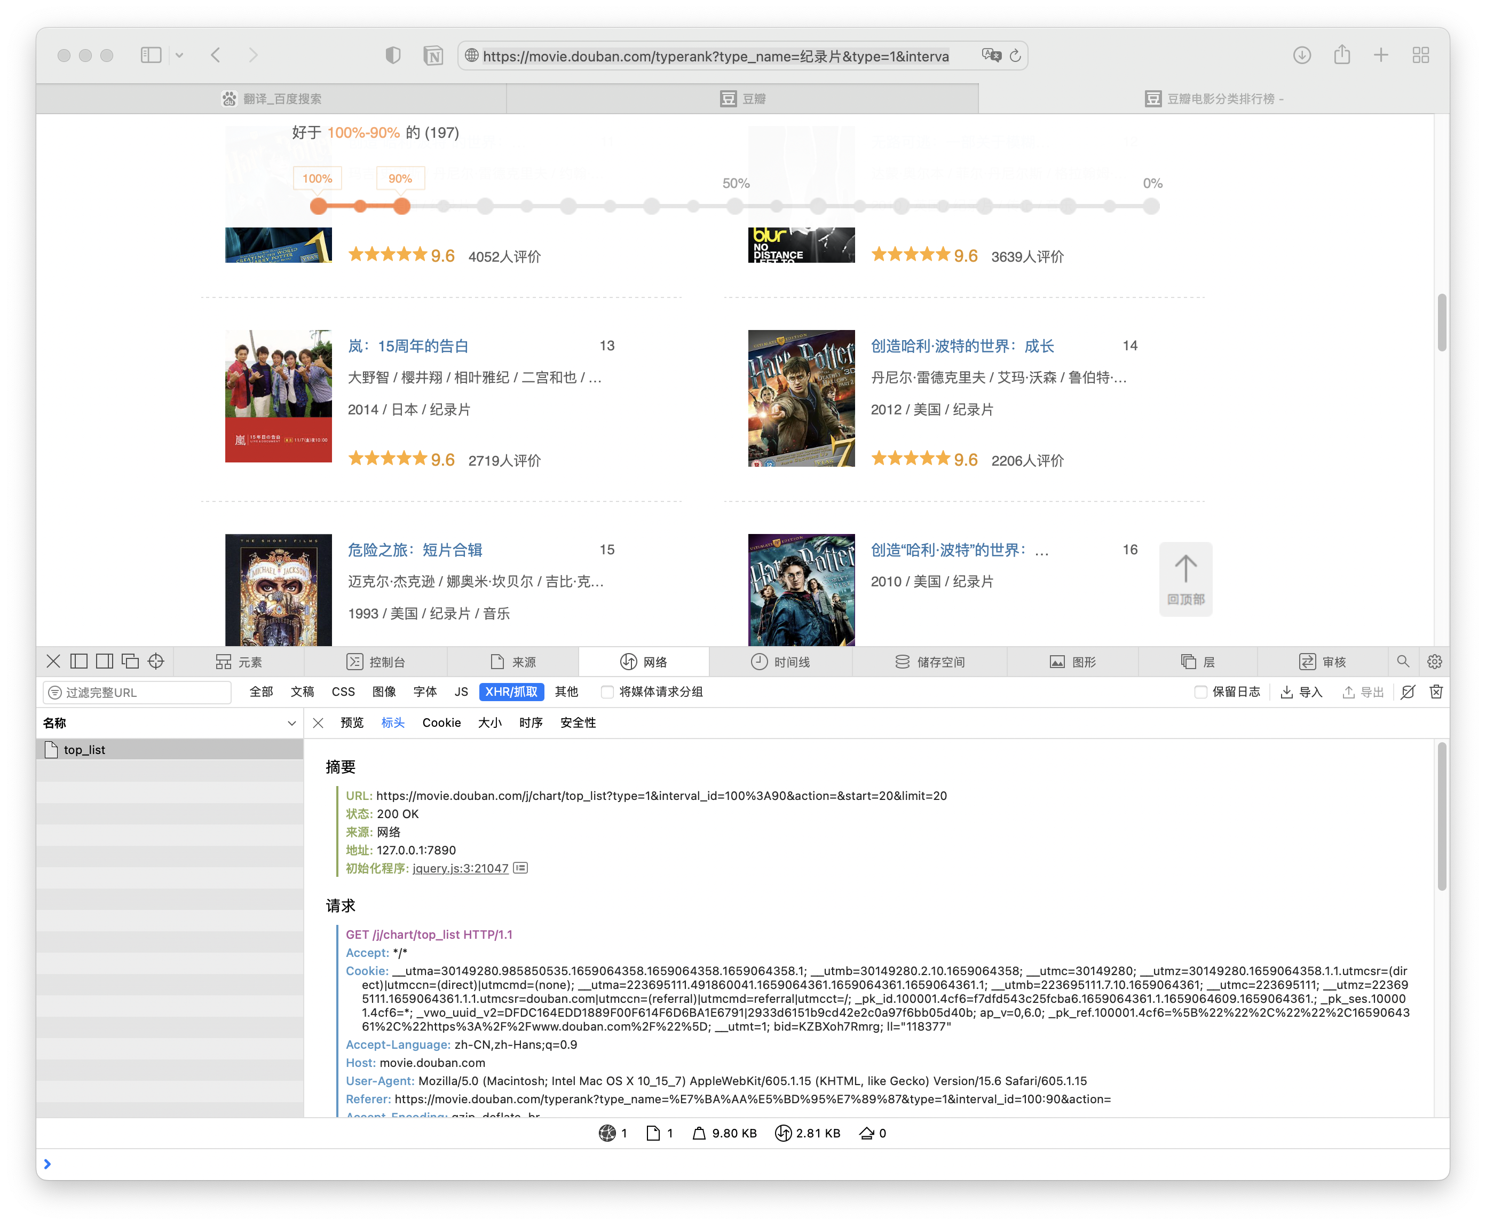This screenshot has height=1225, width=1486.
Task: Open movie 岚：15周年的告白
Action: [408, 346]
